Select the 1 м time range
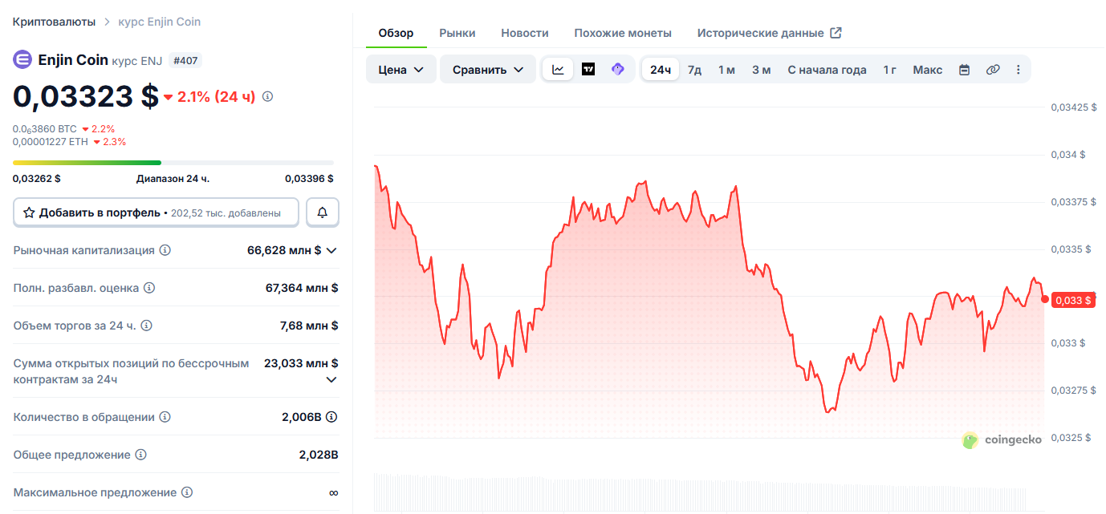The height and width of the screenshot is (514, 1106). click(726, 70)
